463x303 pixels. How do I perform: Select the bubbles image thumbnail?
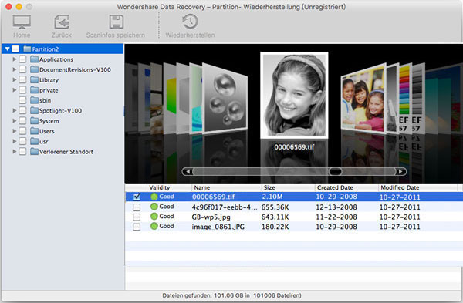(x=226, y=99)
